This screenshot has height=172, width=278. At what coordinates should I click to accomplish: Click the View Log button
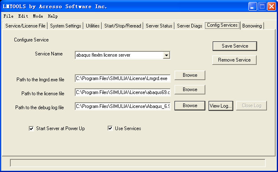[x=221, y=106]
